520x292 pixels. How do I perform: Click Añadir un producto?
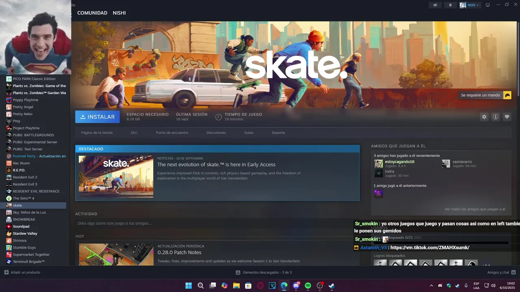coord(23,273)
